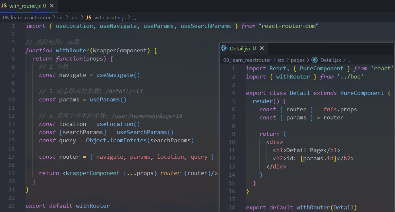Click the React icon after pages breadcrumb
The width and height of the screenshot is (395, 212).
coord(315,60)
